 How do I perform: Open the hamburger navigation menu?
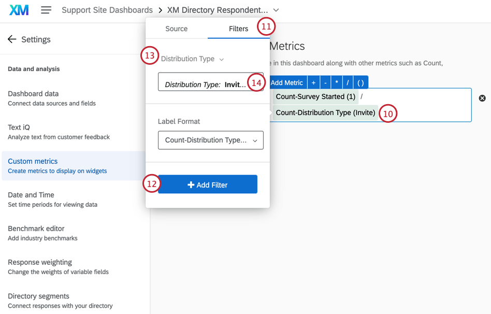click(x=46, y=10)
